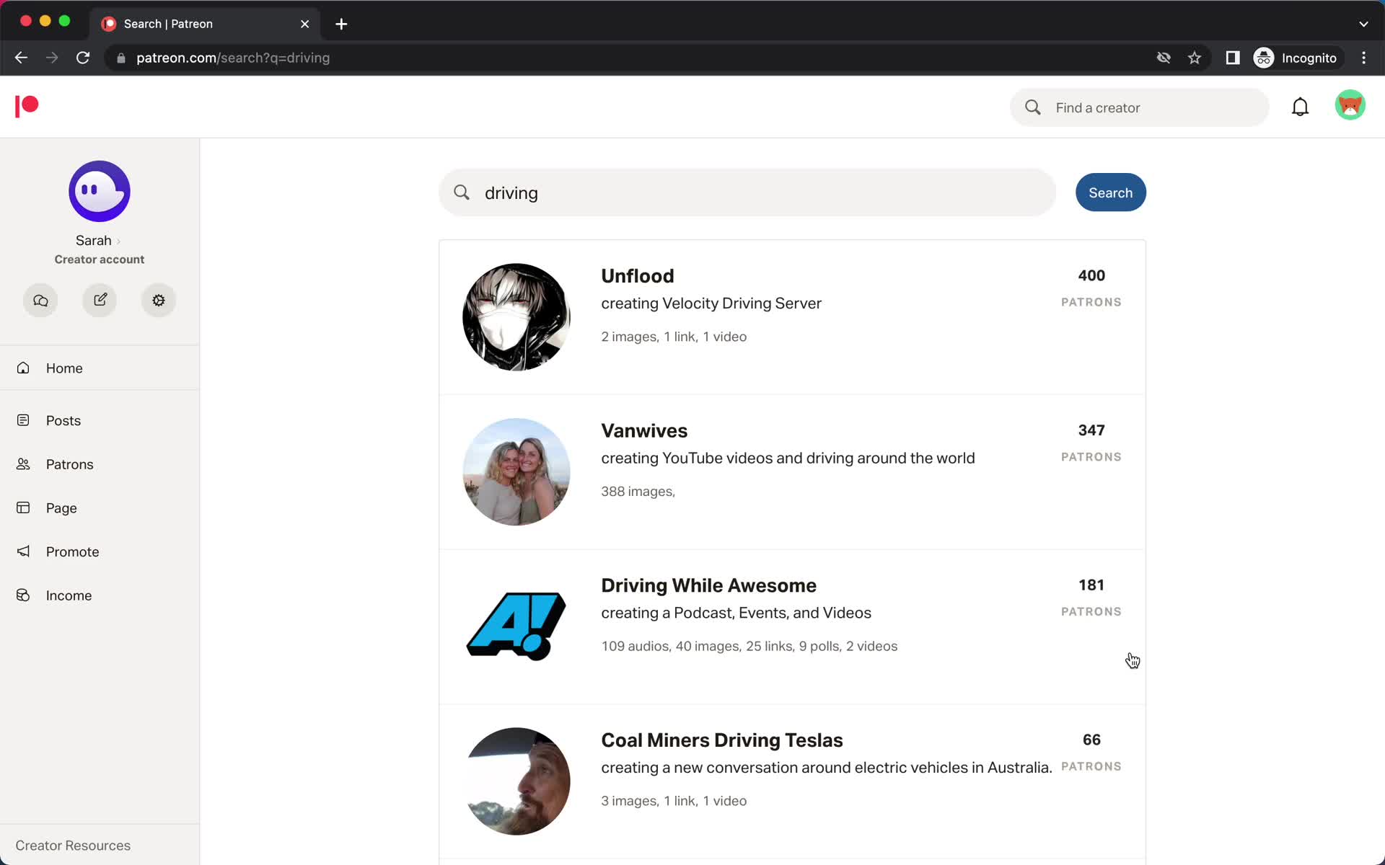Open Creator Resources link
1385x865 pixels.
73,845
